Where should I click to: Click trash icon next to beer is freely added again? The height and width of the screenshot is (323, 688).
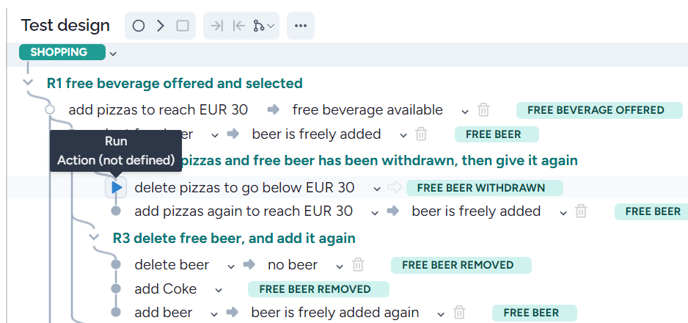[459, 313]
